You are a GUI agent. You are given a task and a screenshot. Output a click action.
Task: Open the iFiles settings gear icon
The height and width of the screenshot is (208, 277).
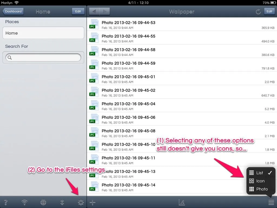(x=81, y=202)
